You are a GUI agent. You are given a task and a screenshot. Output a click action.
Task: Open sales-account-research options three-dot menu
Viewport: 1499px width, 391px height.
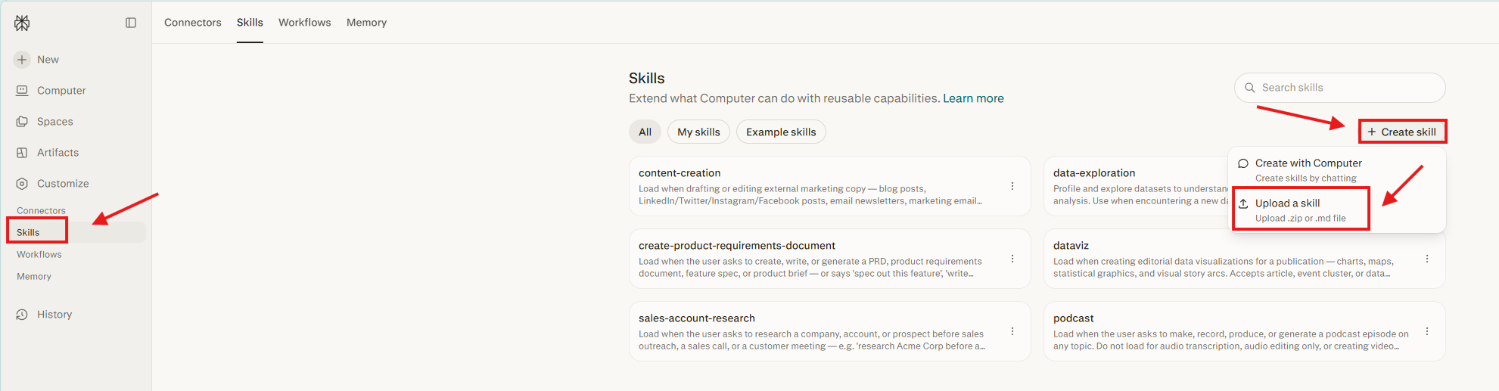click(1012, 331)
